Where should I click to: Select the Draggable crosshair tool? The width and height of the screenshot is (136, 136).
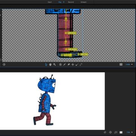tap(73, 65)
